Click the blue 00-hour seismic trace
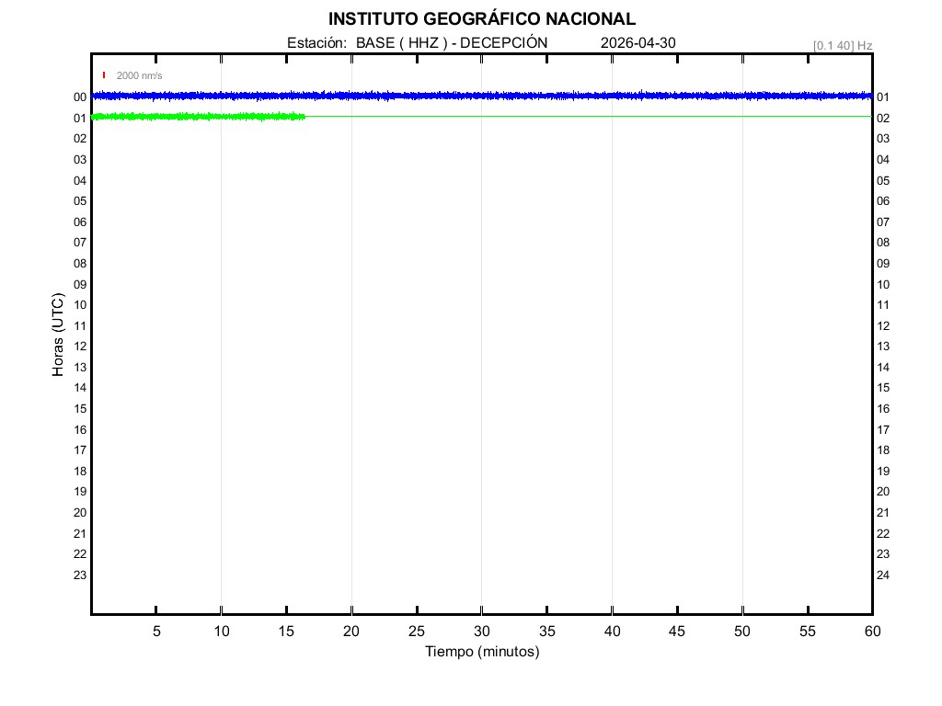This screenshot has width=942, height=706. pos(478,96)
